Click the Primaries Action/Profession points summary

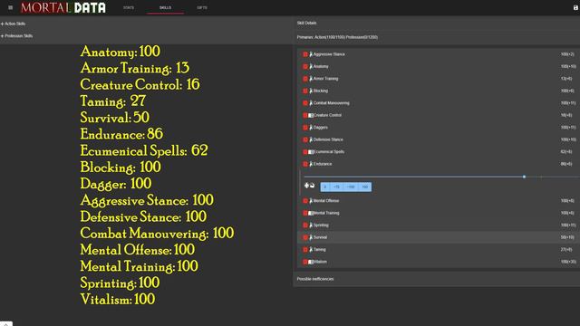337,37
